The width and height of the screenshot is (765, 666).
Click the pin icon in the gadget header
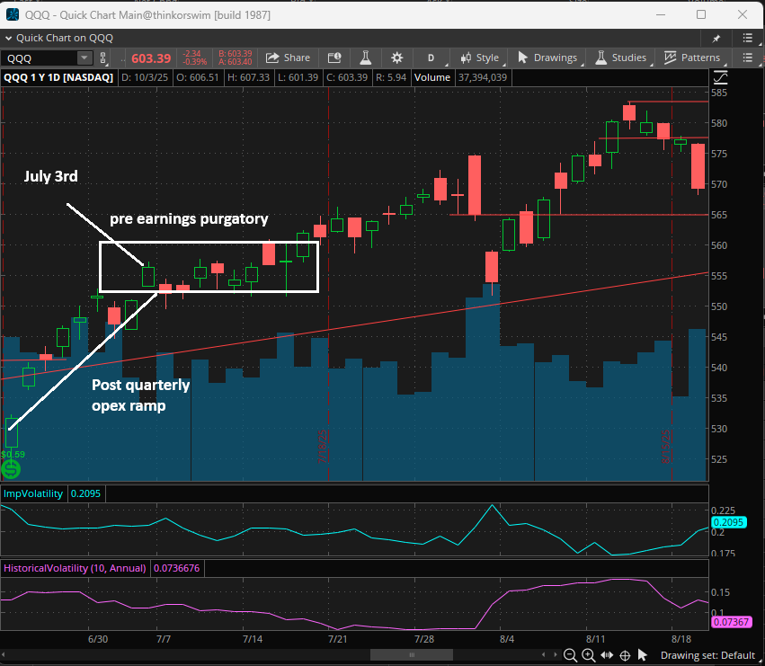point(716,38)
